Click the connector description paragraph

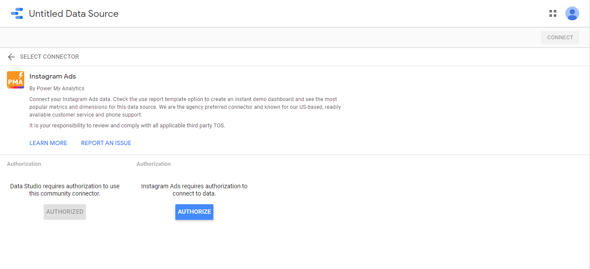pos(185,107)
